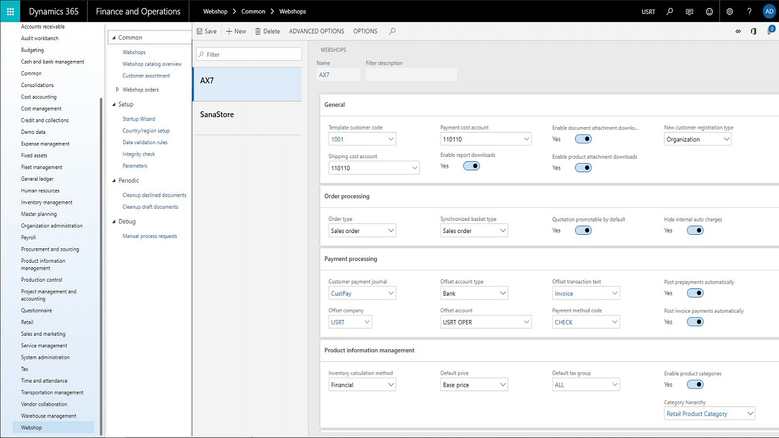
Task: Toggle Hide internal auto charges
Action: (x=695, y=230)
